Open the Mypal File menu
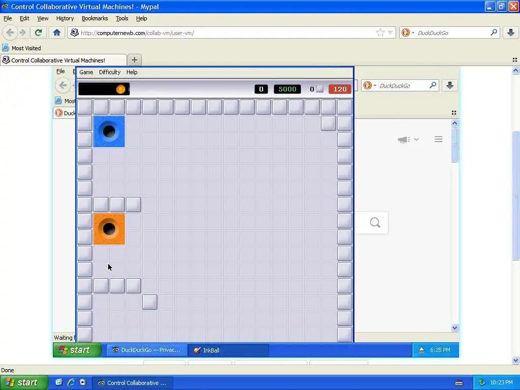Screen dimensions: 520x390 click(8, 18)
